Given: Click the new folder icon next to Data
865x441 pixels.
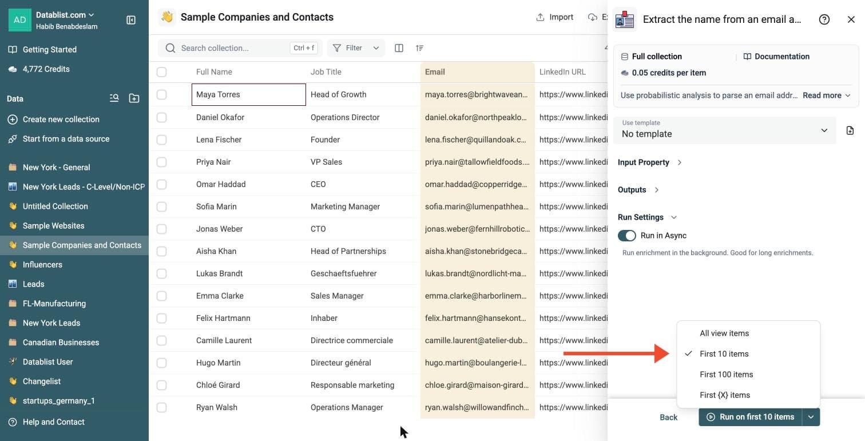Looking at the screenshot, I should [x=134, y=98].
